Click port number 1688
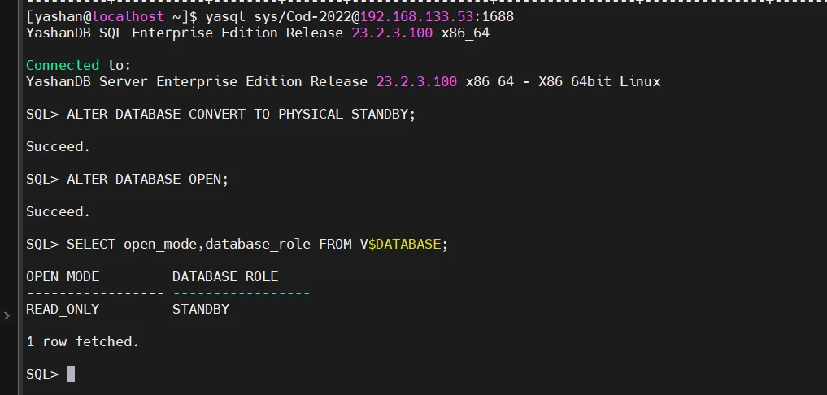Screen dimensions: 827x395 498,16
